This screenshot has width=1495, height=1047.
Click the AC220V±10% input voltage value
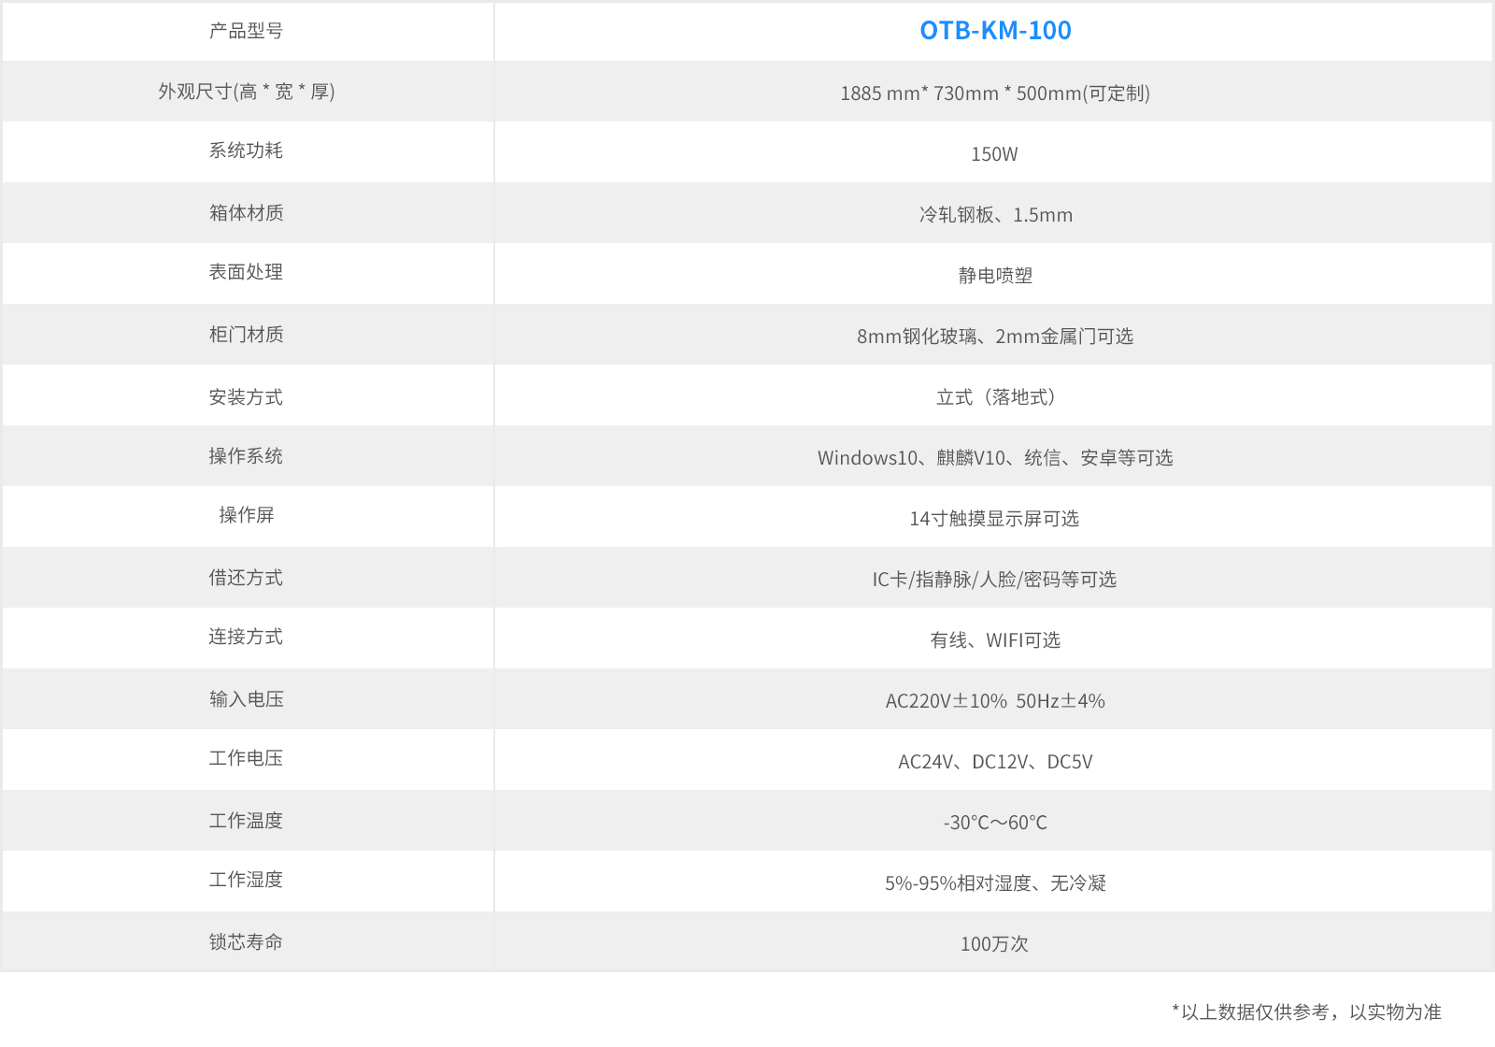994,701
